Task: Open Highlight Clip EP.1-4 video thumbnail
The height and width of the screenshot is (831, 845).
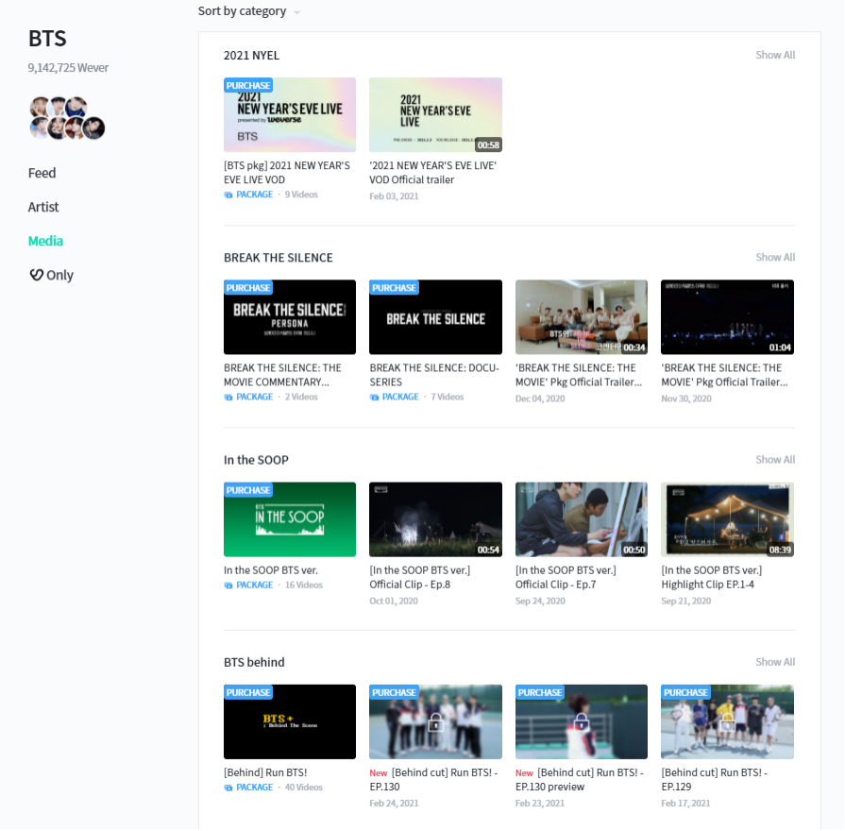Action: pos(727,519)
